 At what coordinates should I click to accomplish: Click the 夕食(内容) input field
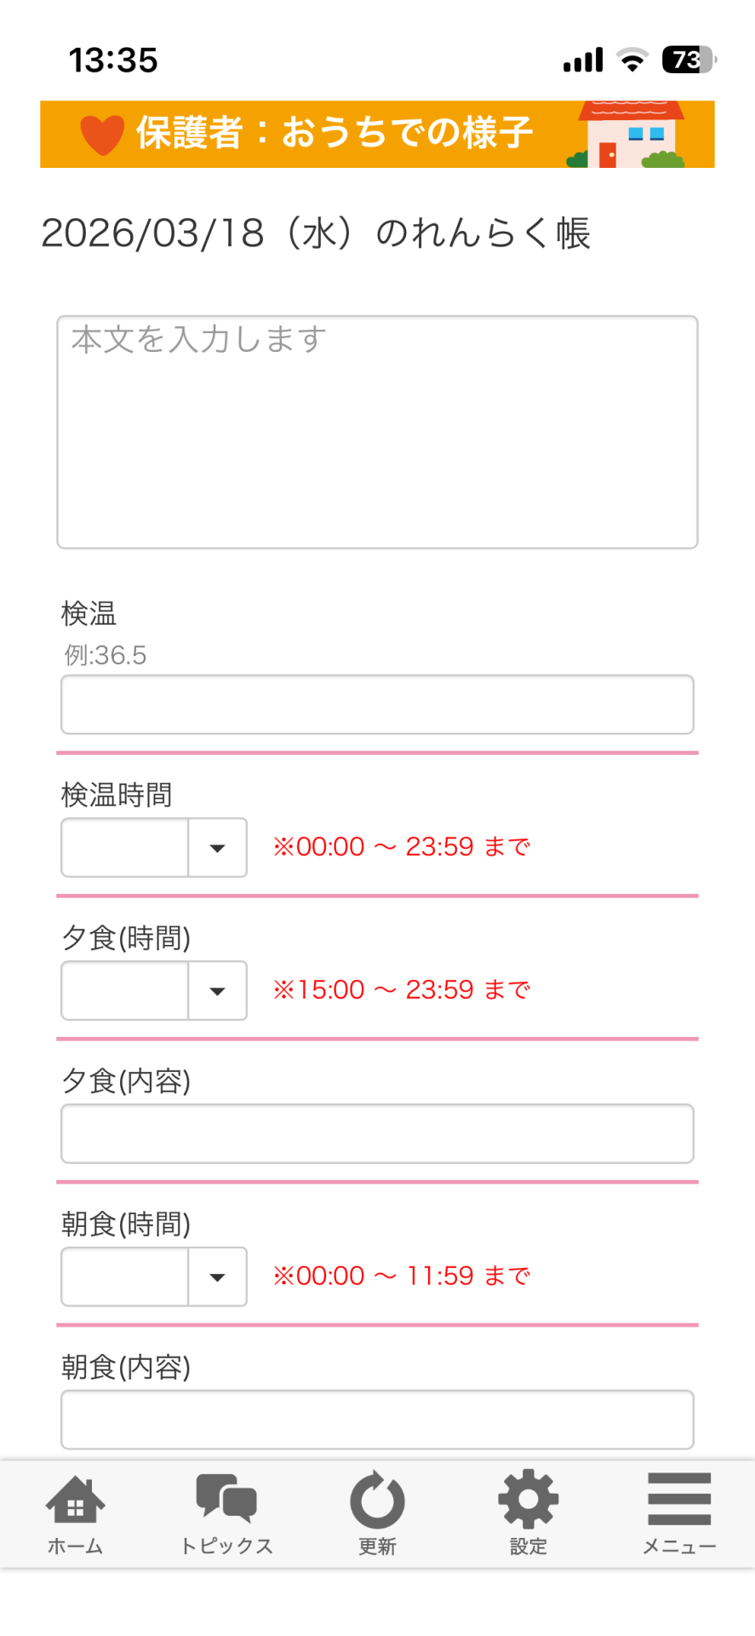377,1134
